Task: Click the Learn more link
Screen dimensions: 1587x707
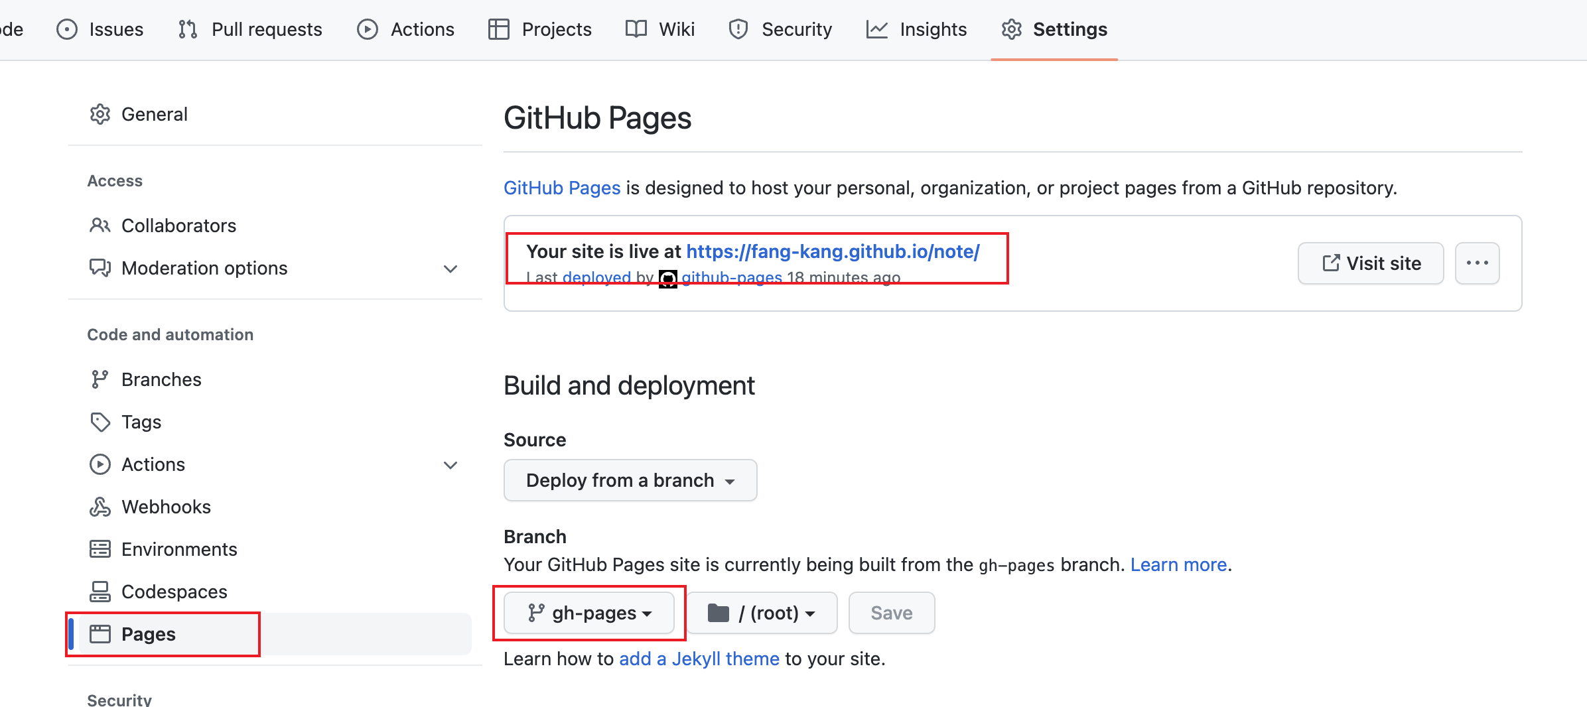Action: pos(1178,564)
